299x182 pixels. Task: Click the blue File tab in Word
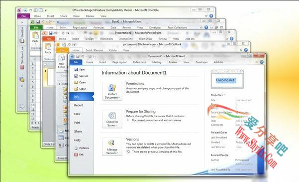(x=76, y=62)
